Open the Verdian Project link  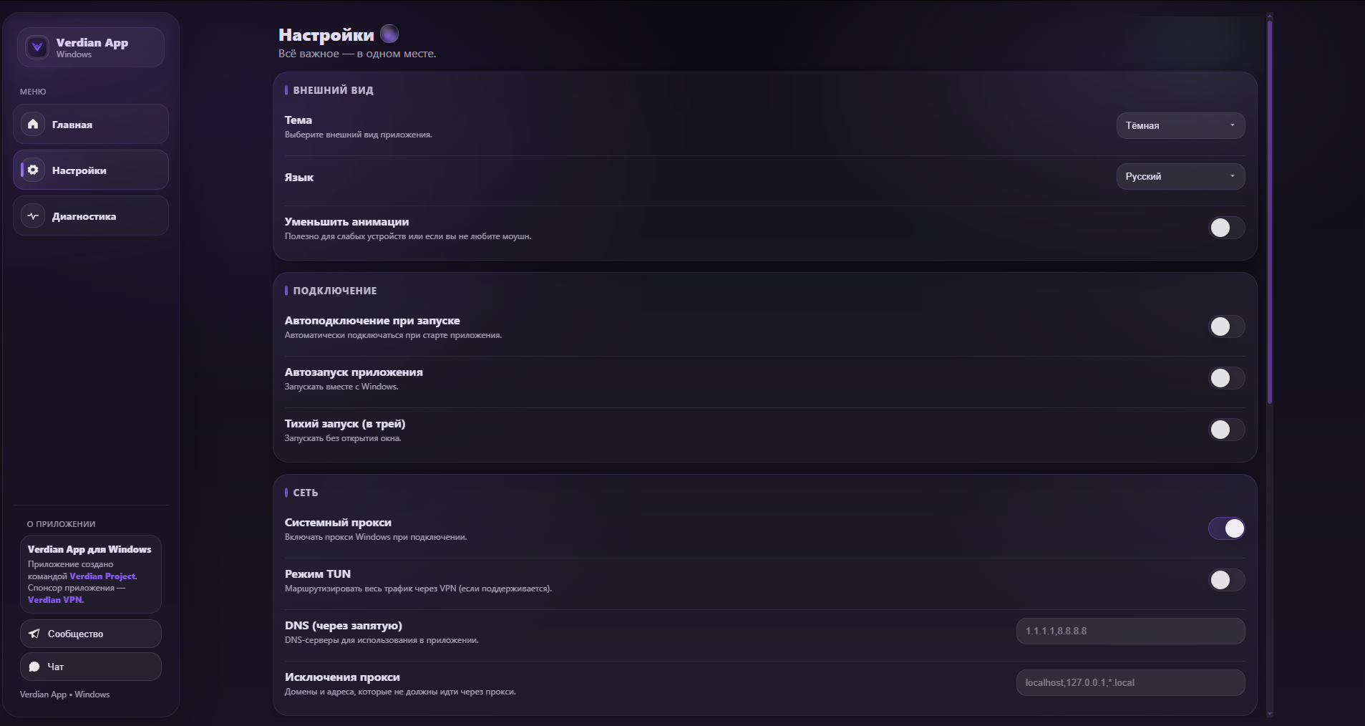[102, 576]
